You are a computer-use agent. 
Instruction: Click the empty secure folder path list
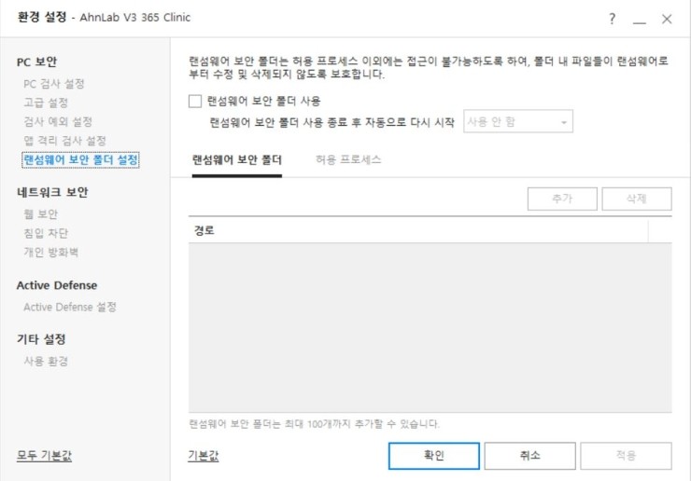430,327
